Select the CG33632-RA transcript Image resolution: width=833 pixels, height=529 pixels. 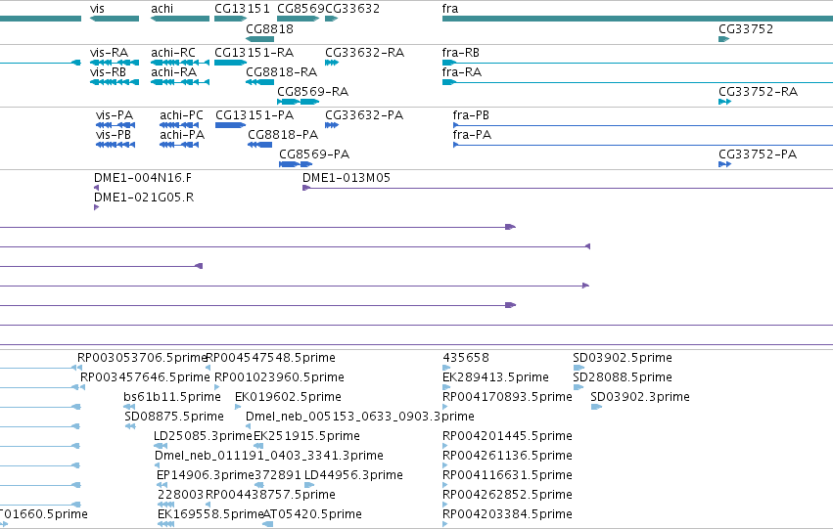pos(332,63)
